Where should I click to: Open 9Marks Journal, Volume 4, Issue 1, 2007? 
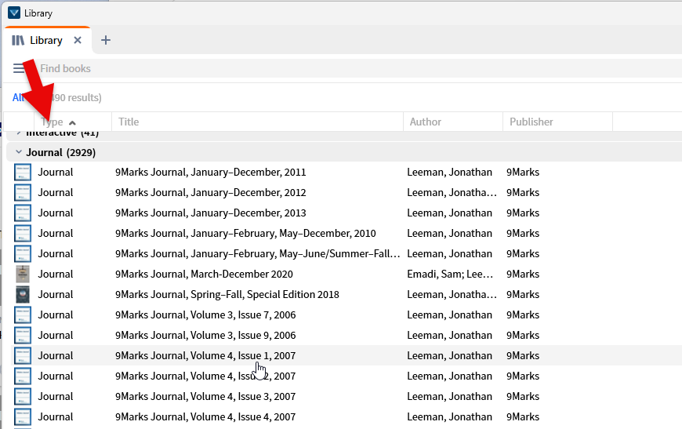[x=205, y=356]
